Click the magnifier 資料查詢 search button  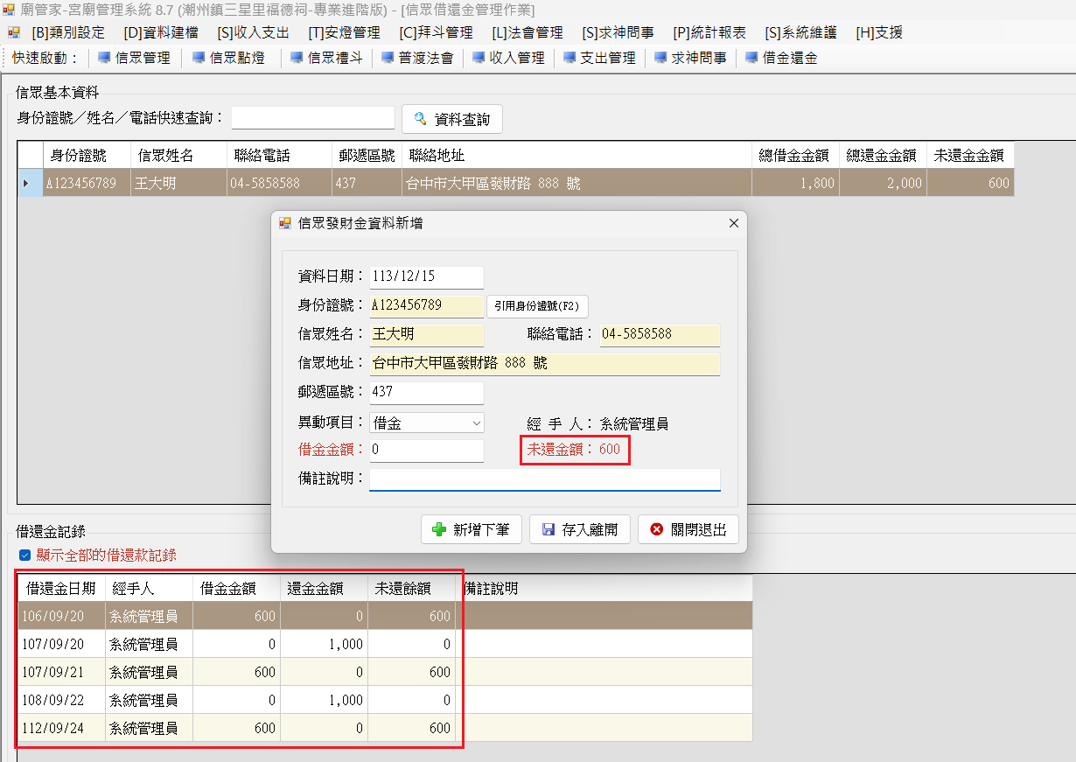coord(452,119)
